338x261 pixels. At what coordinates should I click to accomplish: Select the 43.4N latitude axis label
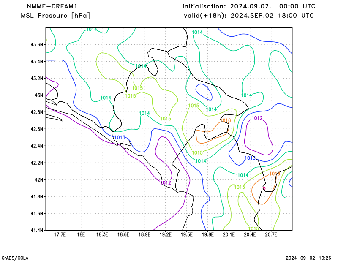pyautogui.click(x=37, y=61)
